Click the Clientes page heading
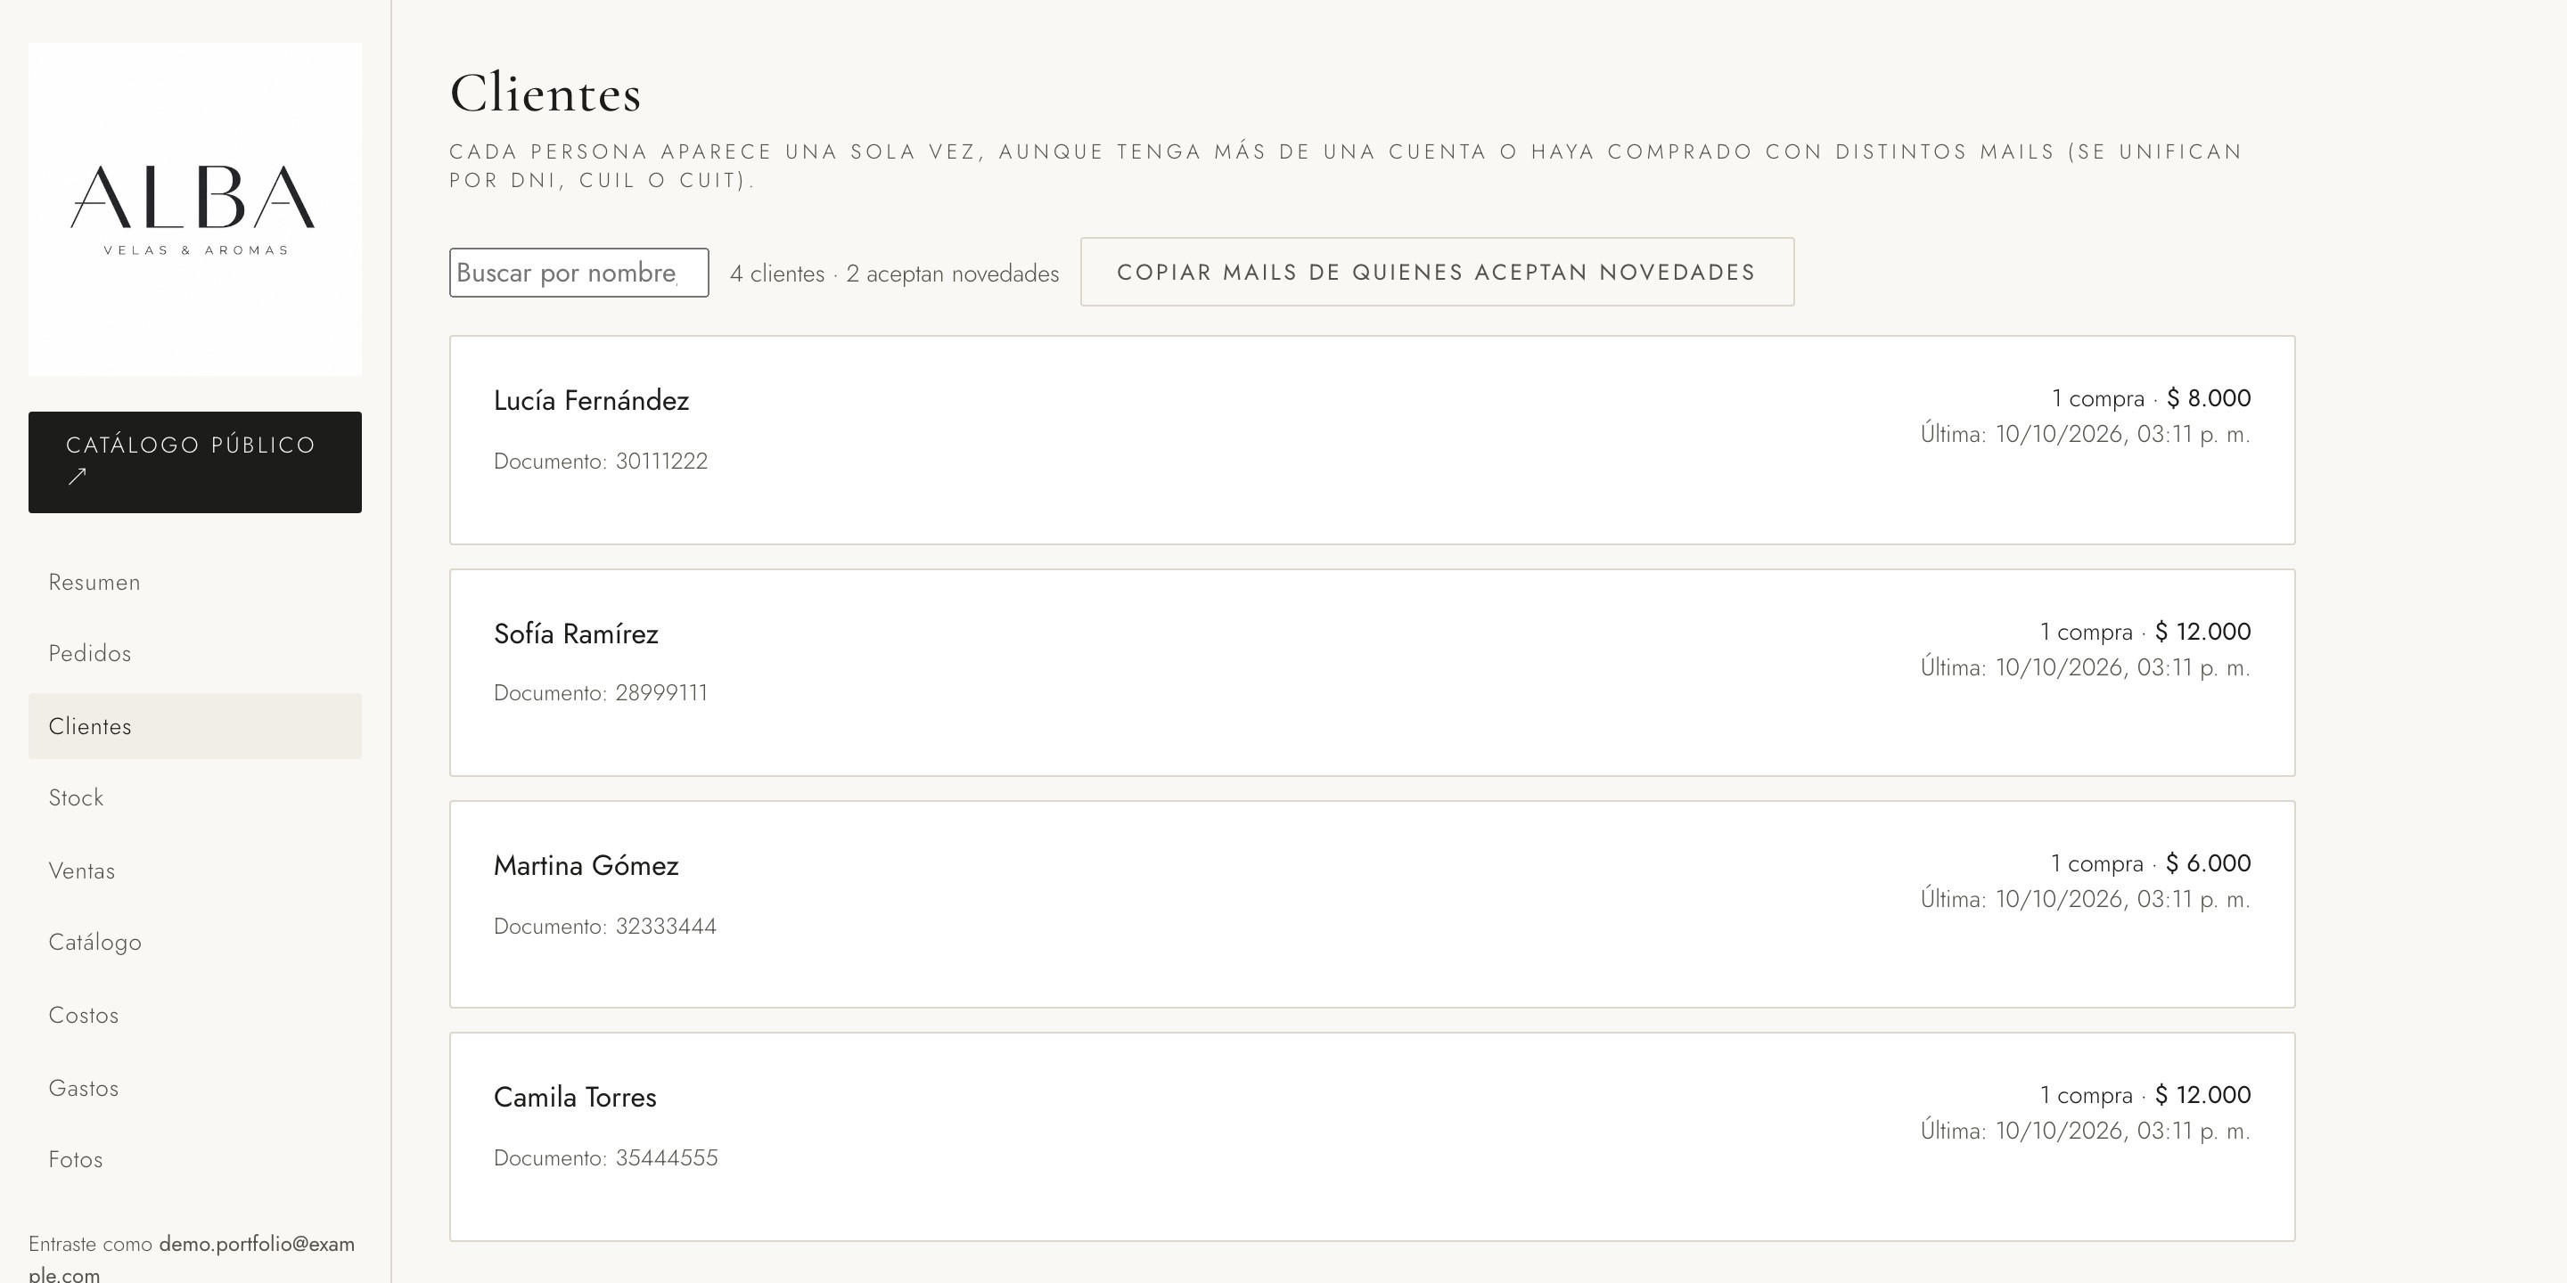2567x1283 pixels. (545, 94)
